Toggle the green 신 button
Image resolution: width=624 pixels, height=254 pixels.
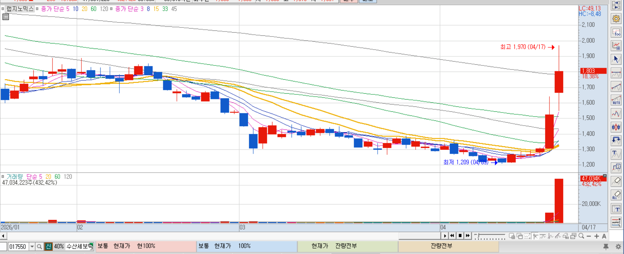coord(48,246)
